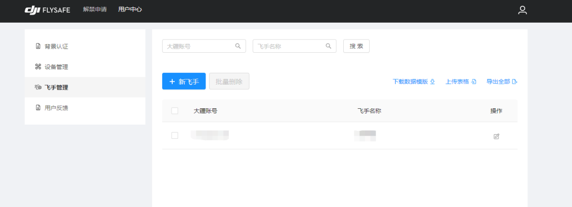Click the search icon in 大疆账号 field
The width and height of the screenshot is (572, 207).
coord(238,46)
